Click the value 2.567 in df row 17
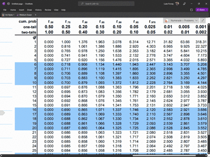Image resolution: width=210 pixels, height=157 pixels. (168, 114)
